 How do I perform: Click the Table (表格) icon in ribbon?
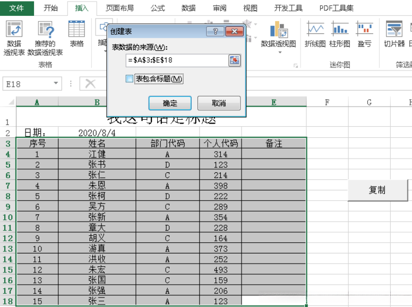76,33
